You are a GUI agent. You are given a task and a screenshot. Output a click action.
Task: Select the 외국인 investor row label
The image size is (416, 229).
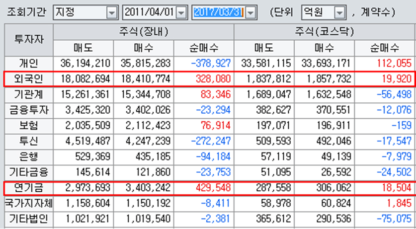[x=28, y=79]
